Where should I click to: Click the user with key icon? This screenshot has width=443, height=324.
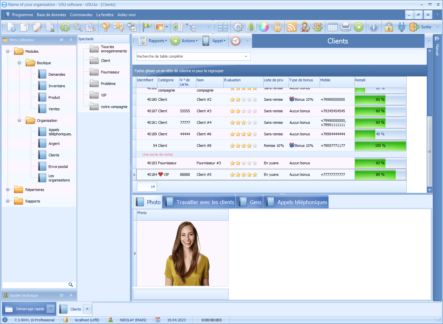[305, 27]
